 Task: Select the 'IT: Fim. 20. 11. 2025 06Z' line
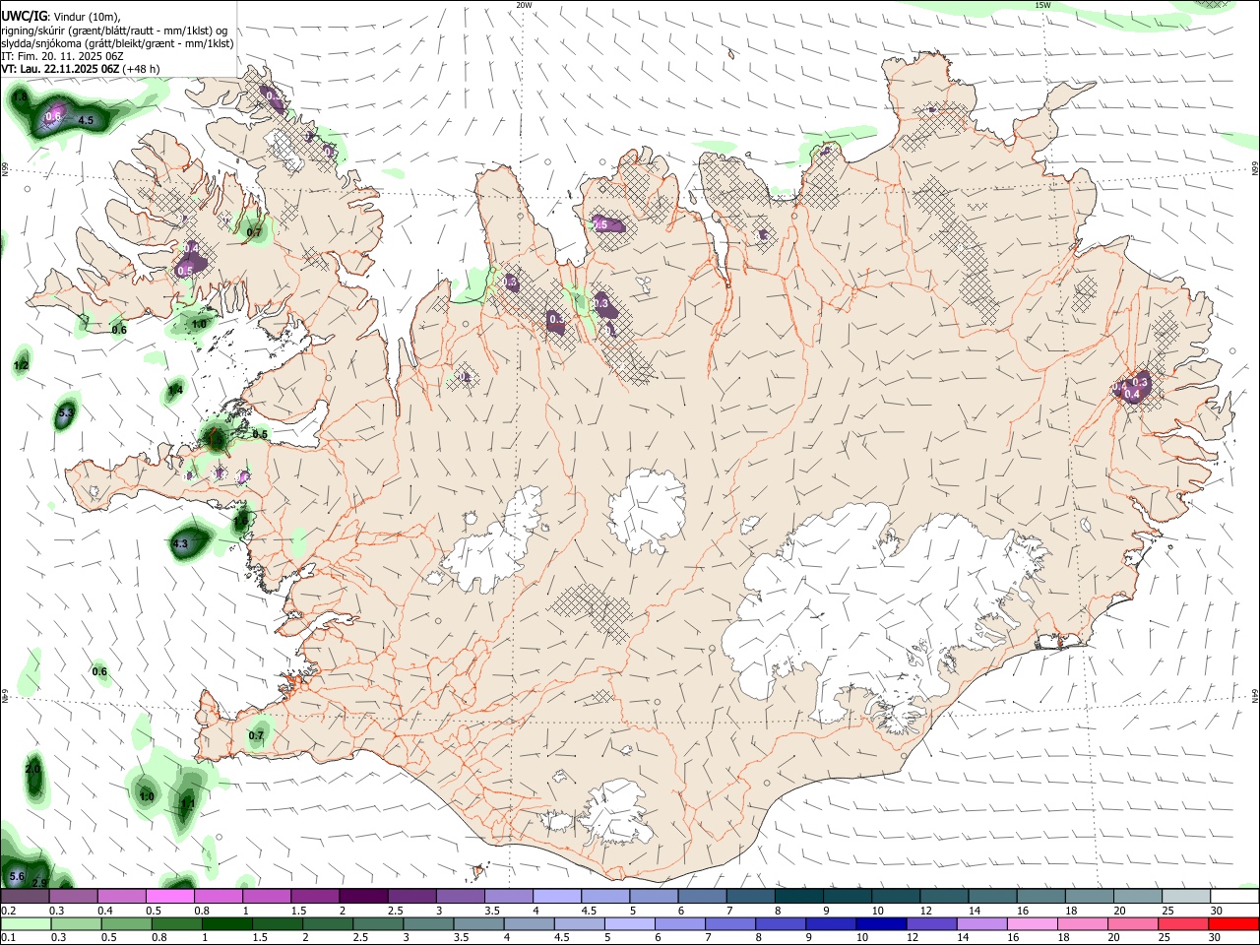pos(61,56)
